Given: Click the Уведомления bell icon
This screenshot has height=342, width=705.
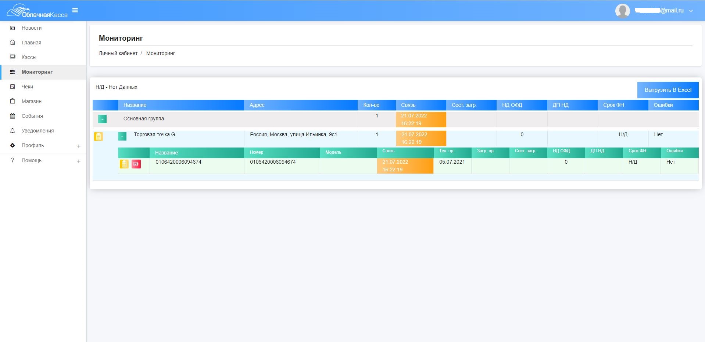Looking at the screenshot, I should pos(12,131).
